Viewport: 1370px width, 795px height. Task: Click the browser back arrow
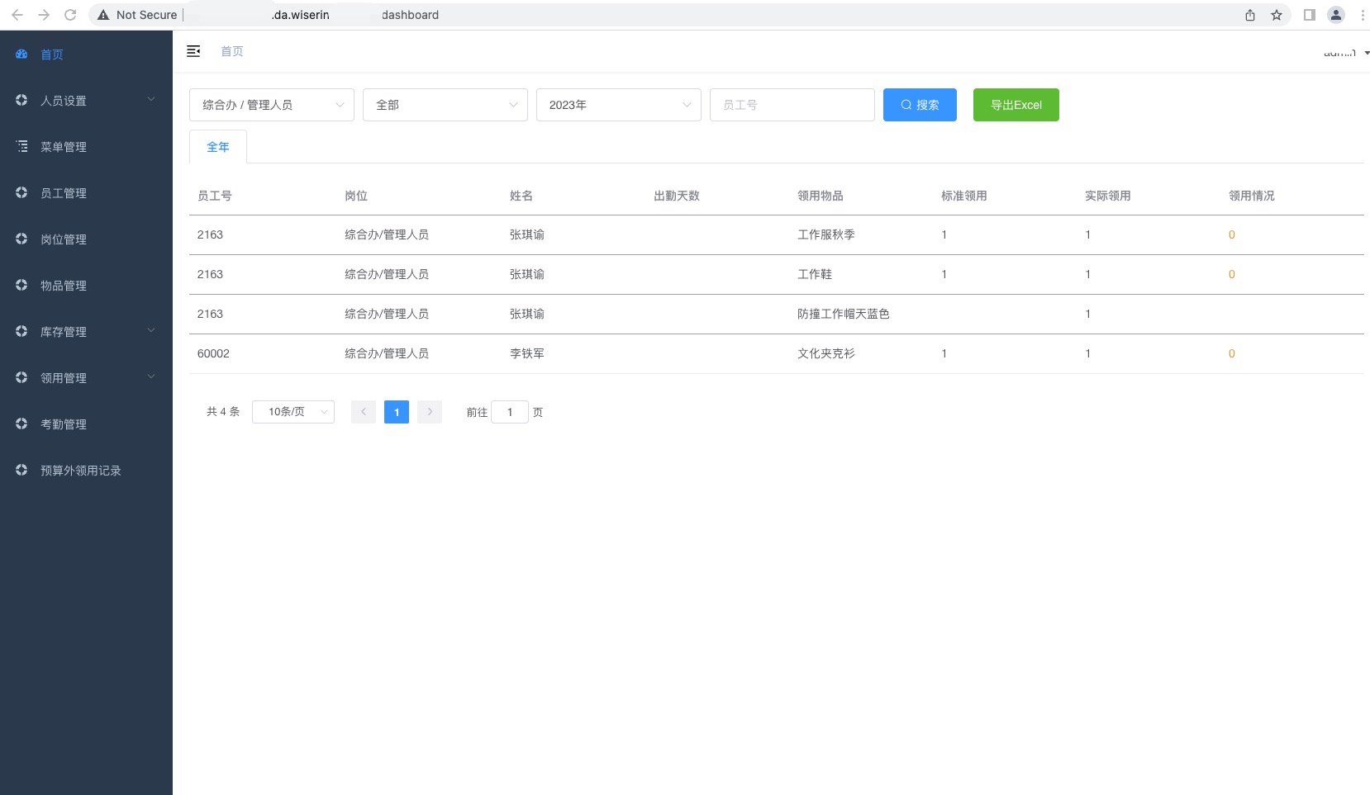[17, 15]
